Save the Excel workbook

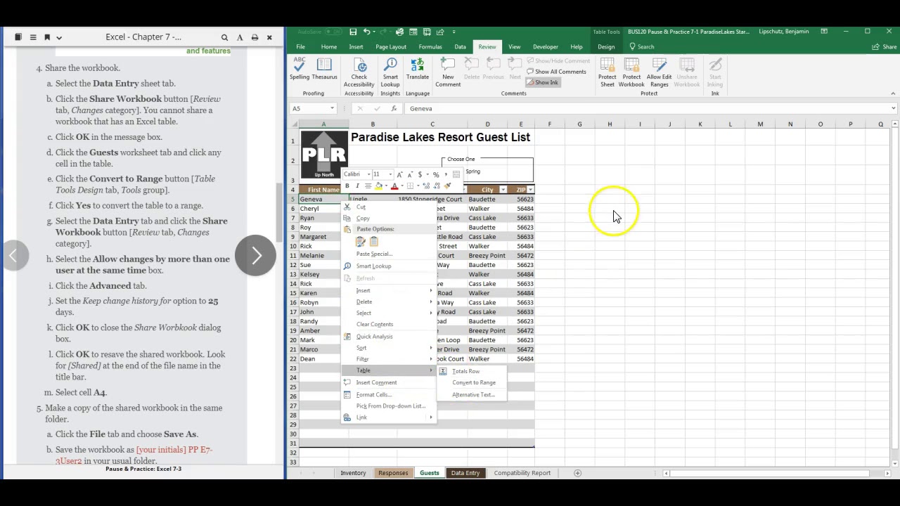(353, 32)
